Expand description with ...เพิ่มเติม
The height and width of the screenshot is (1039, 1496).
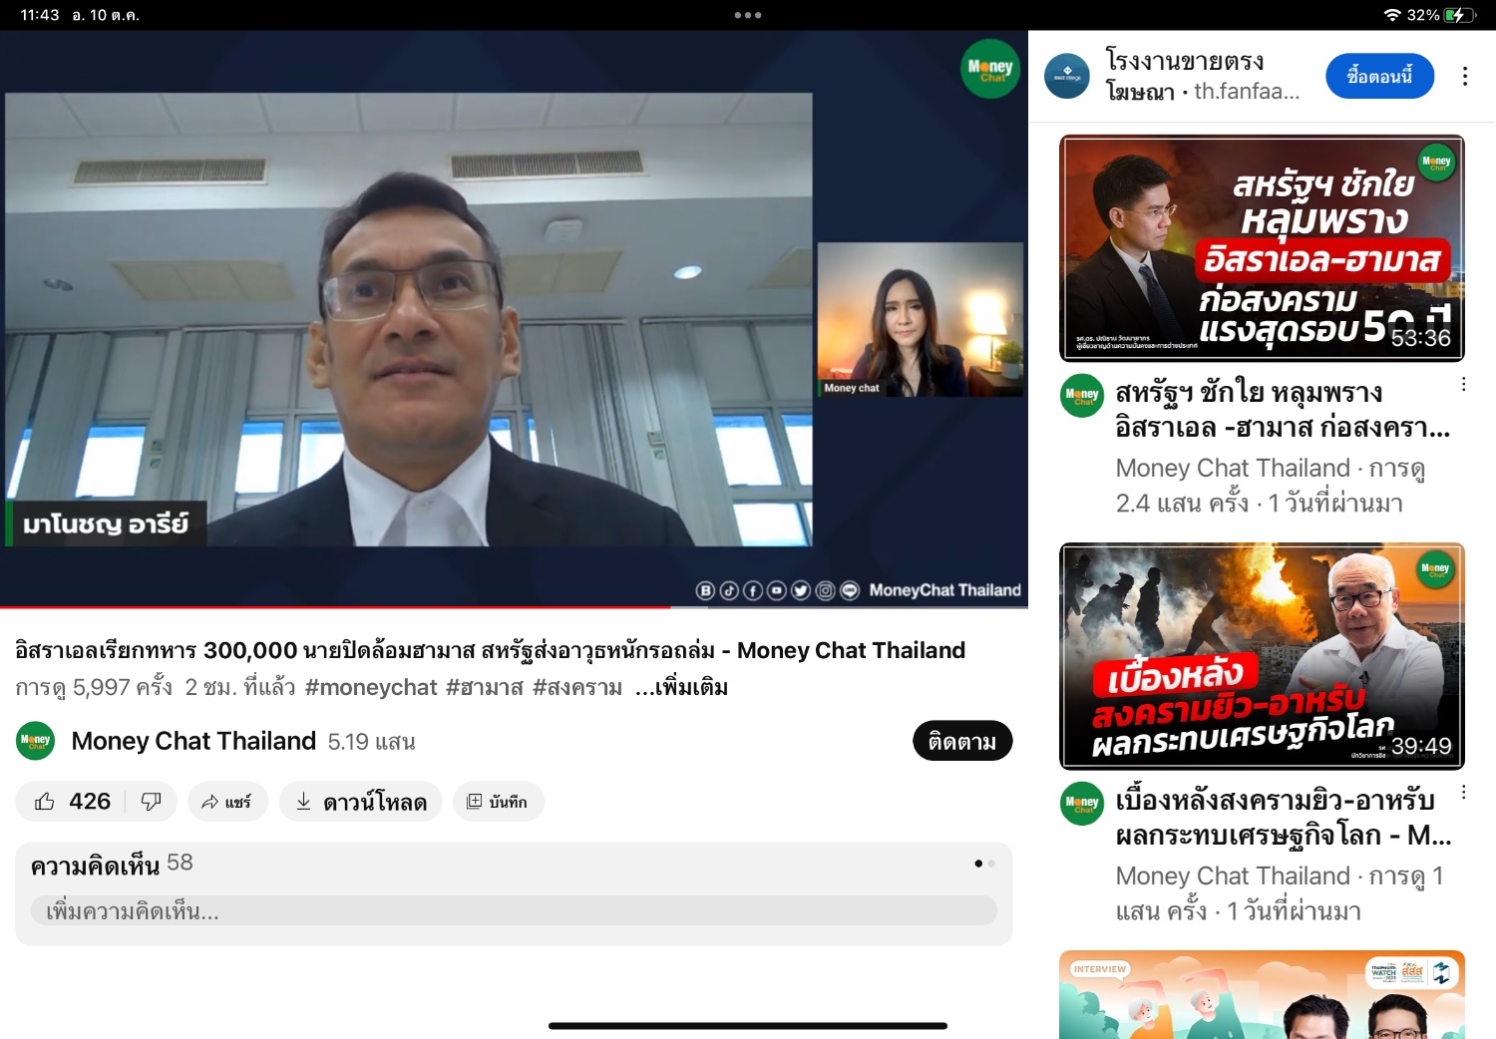(682, 687)
